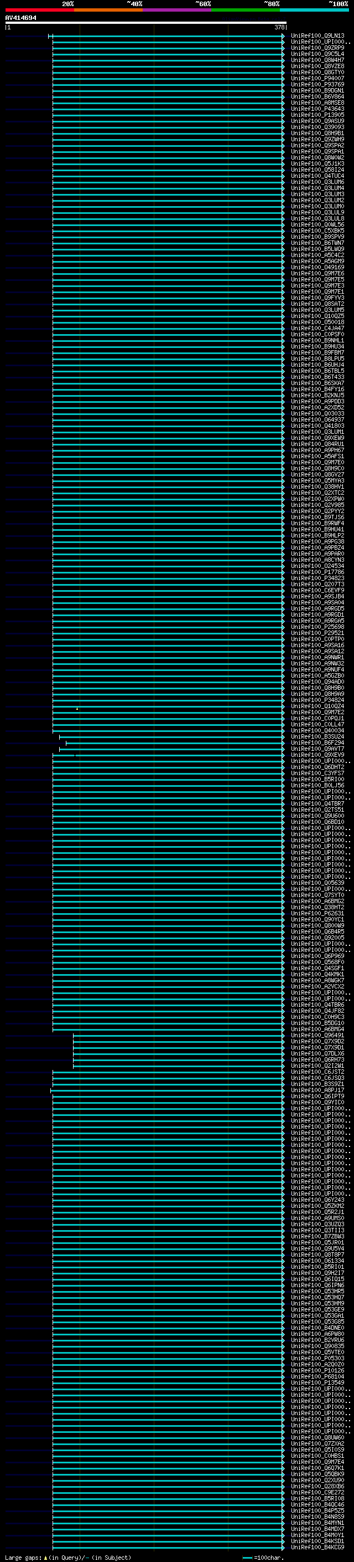Screen dimensions: 354x1562
Task: Select label UniRef100_C5XBK5
Action: click(x=317, y=231)
